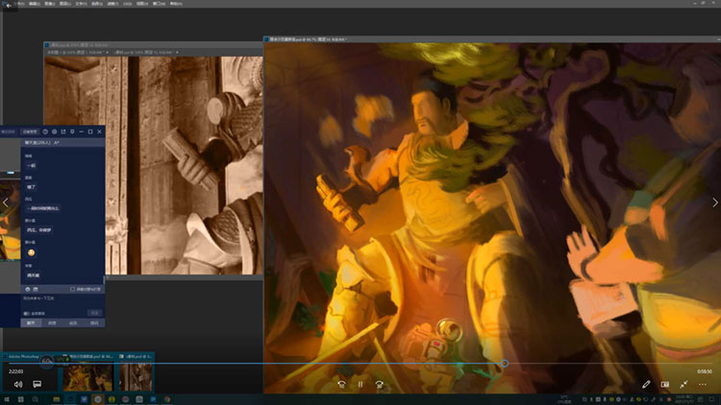Go to previous item with left arrow
721x405 pixels.
coord(6,202)
